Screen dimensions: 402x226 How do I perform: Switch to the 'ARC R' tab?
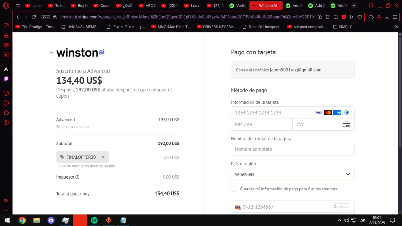148,6
